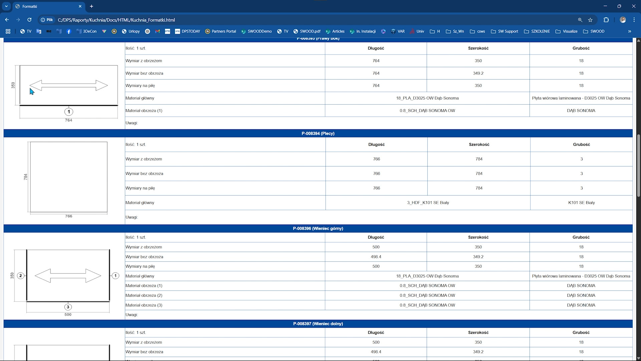The width and height of the screenshot is (641, 361).
Task: Click the browser reload icon
Action: tap(29, 20)
